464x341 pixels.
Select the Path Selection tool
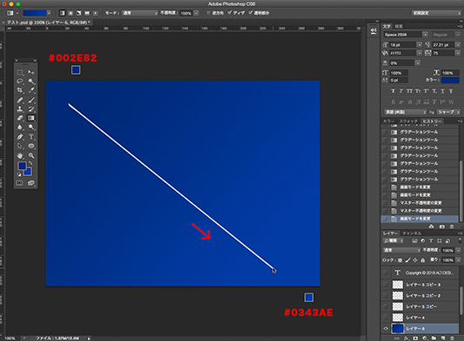pos(20,146)
